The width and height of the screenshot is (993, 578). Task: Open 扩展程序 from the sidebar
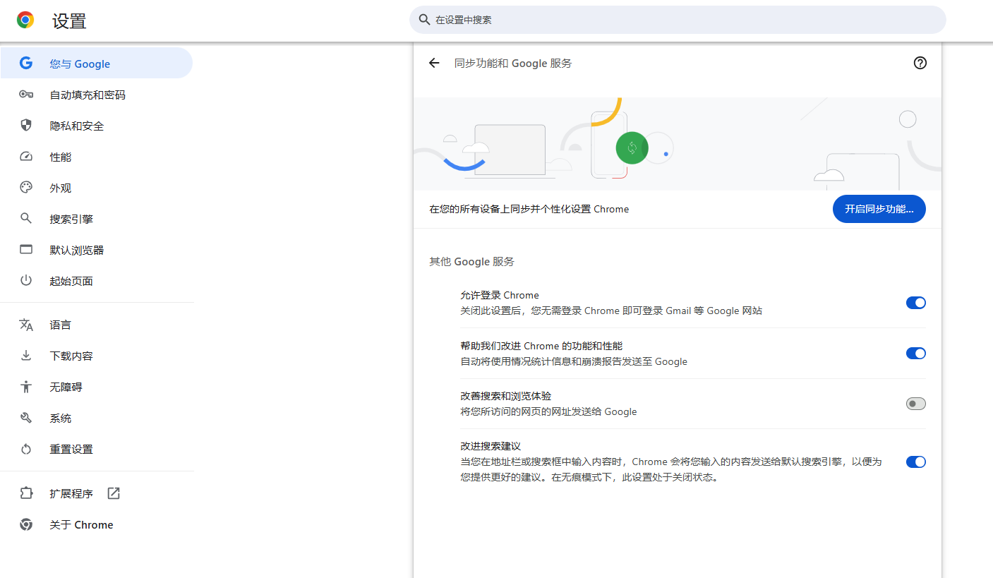(97, 493)
